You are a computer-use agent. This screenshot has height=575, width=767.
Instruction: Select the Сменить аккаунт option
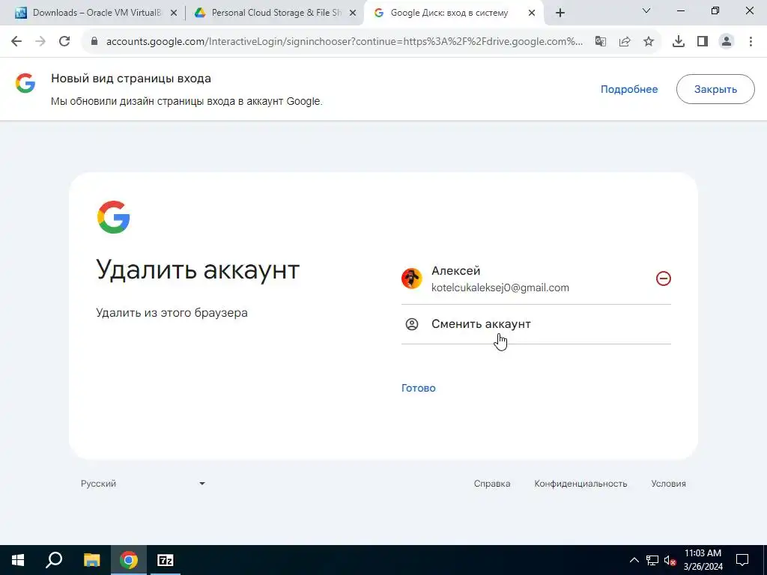pos(536,324)
